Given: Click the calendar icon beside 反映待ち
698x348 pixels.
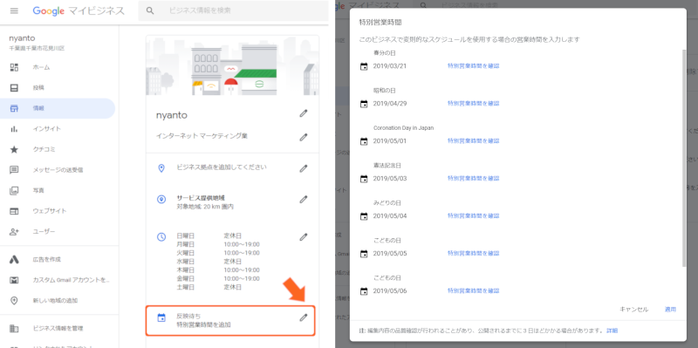Looking at the screenshot, I should [x=161, y=317].
